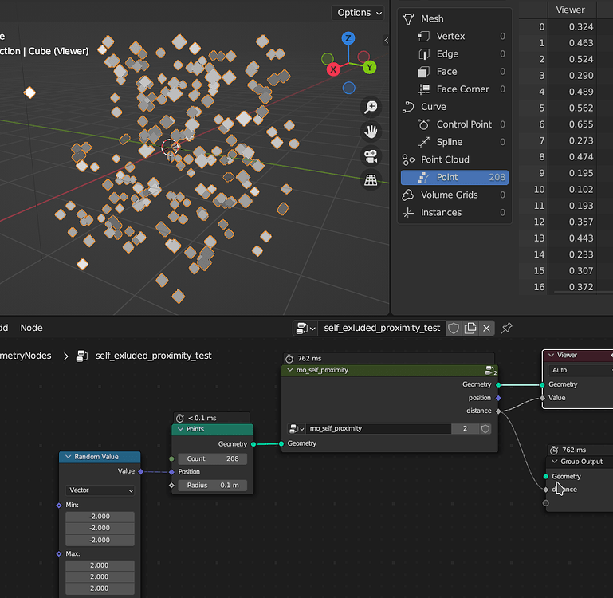Screen dimensions: 613x598
Task: Unlink node group with X button
Action: [486, 329]
